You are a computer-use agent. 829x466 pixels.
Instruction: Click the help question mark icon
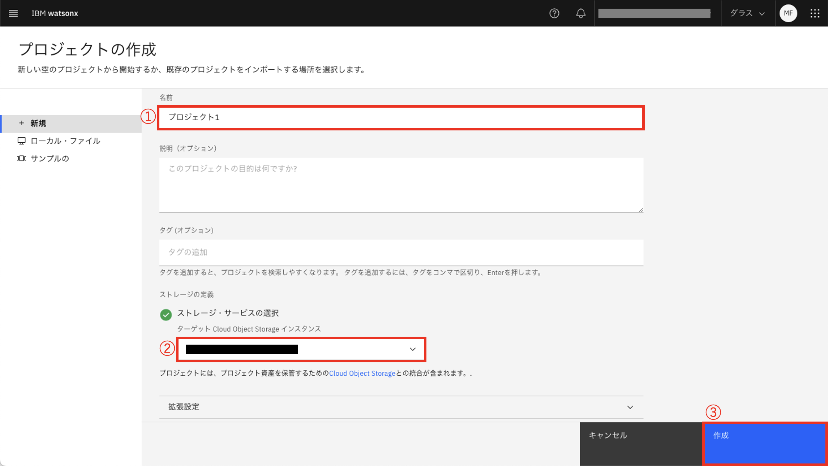554,13
